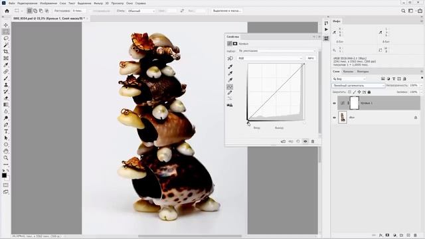Image resolution: width=425 pixels, height=239 pixels.
Task: Click the foreground color swatch
Action: (5, 175)
